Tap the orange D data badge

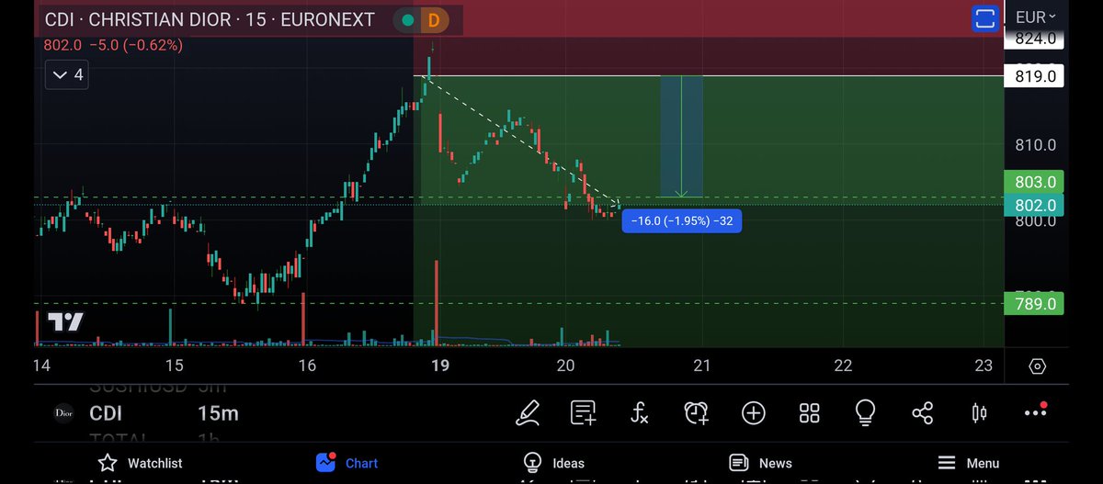pyautogui.click(x=435, y=19)
